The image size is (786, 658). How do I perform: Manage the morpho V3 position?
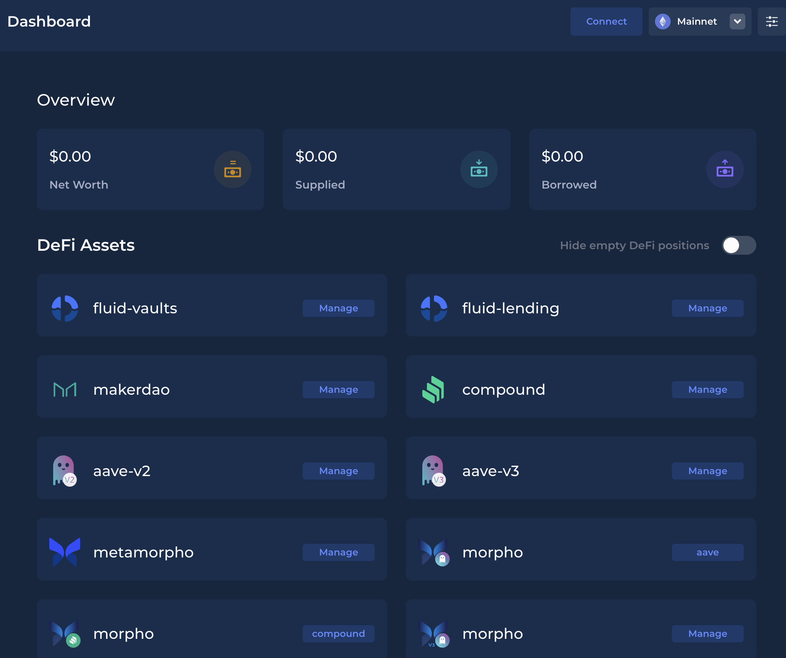(x=707, y=634)
